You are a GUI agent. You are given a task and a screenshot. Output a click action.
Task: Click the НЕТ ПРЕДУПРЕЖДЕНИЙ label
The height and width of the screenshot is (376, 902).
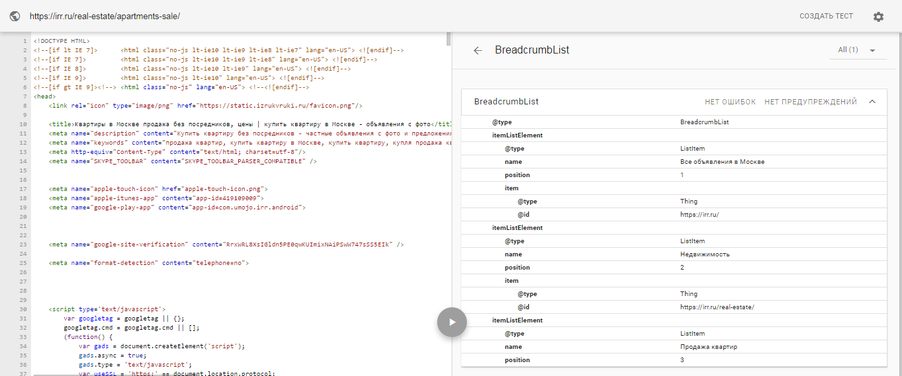point(811,102)
